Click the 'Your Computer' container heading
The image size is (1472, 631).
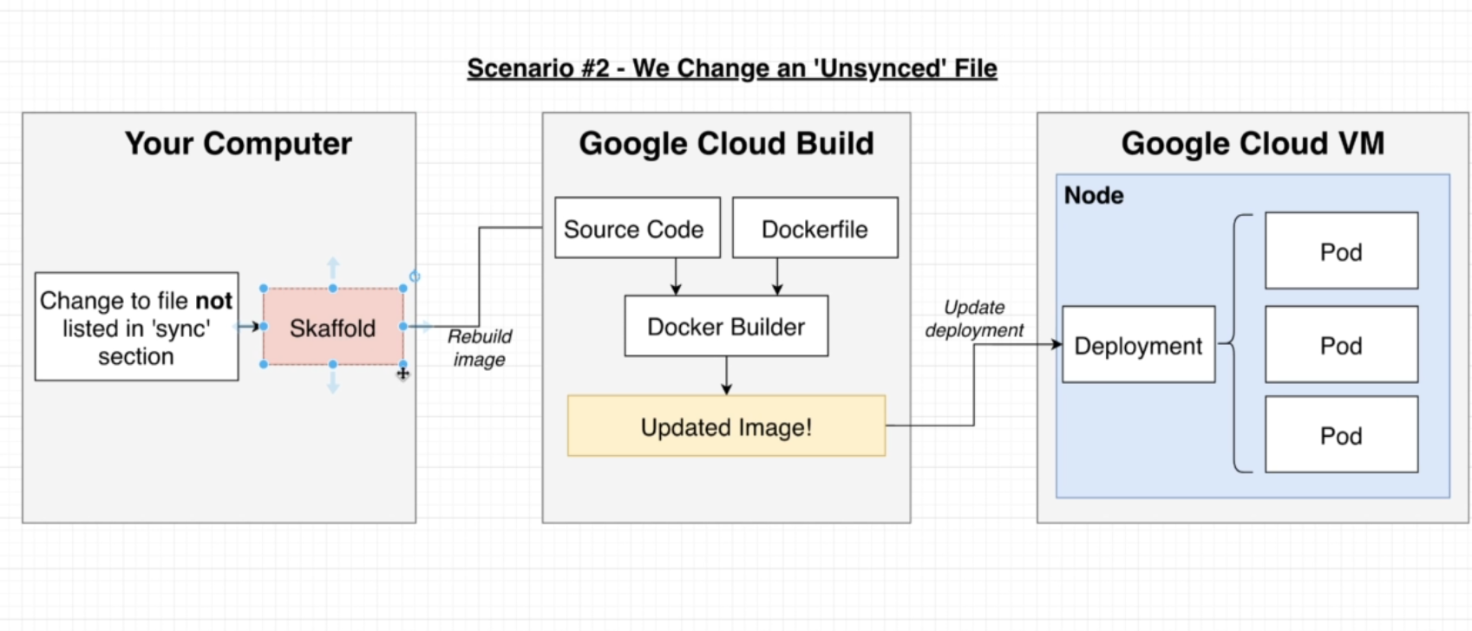(239, 143)
